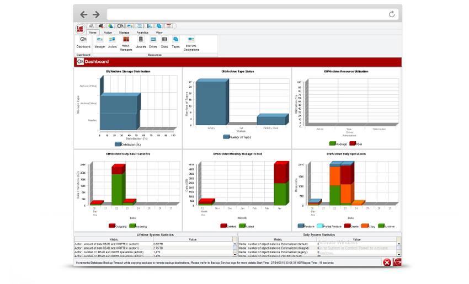Open the Manage ribbon tab
469x284 pixels.
coord(124,33)
